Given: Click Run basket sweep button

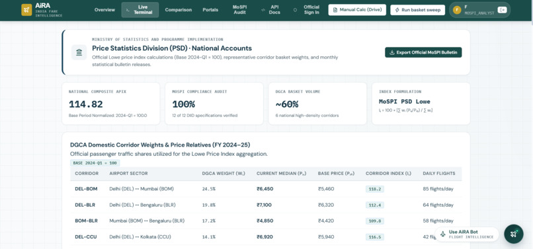Looking at the screenshot, I should pos(418,10).
